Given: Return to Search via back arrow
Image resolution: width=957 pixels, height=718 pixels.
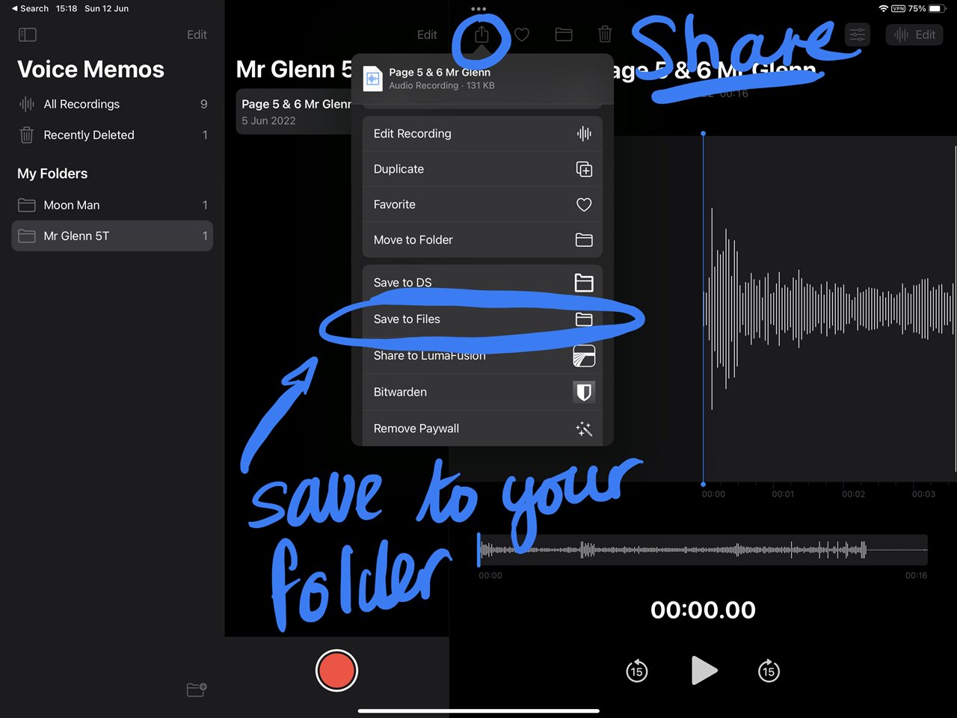Looking at the screenshot, I should tap(30, 8).
